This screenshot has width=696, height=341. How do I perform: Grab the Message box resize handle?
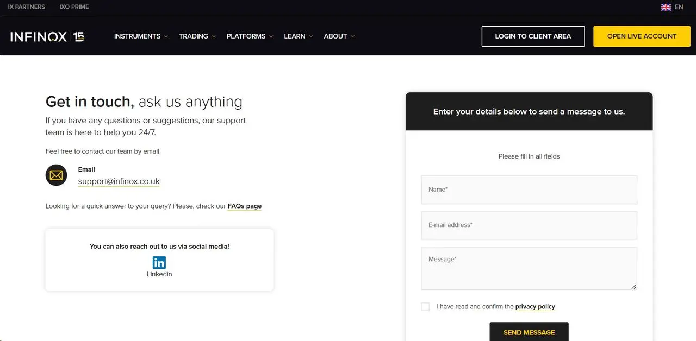pos(633,287)
